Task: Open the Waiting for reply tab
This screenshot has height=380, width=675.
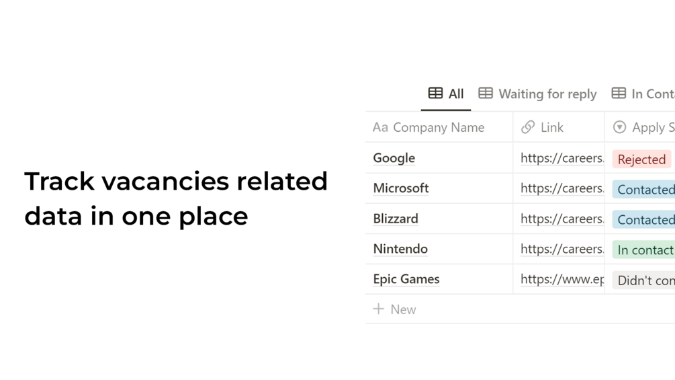Action: click(x=547, y=94)
